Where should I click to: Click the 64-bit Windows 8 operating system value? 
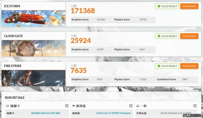click(x=176, y=113)
